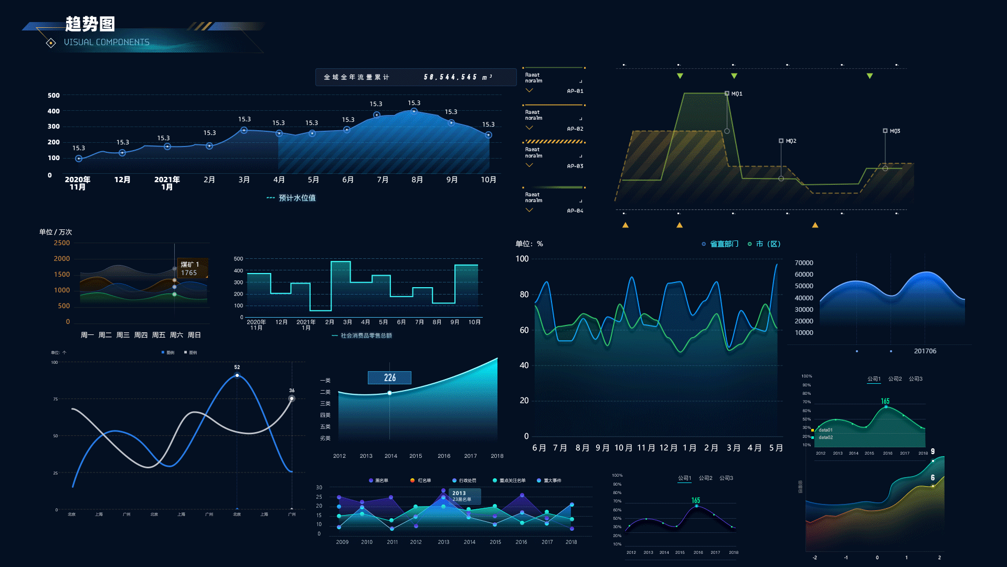Click the 全域全年流量累计 counter panel
1007x567 pixels.
click(x=416, y=77)
